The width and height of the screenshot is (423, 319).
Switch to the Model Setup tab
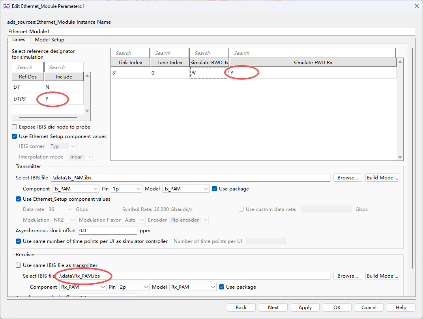[49, 40]
